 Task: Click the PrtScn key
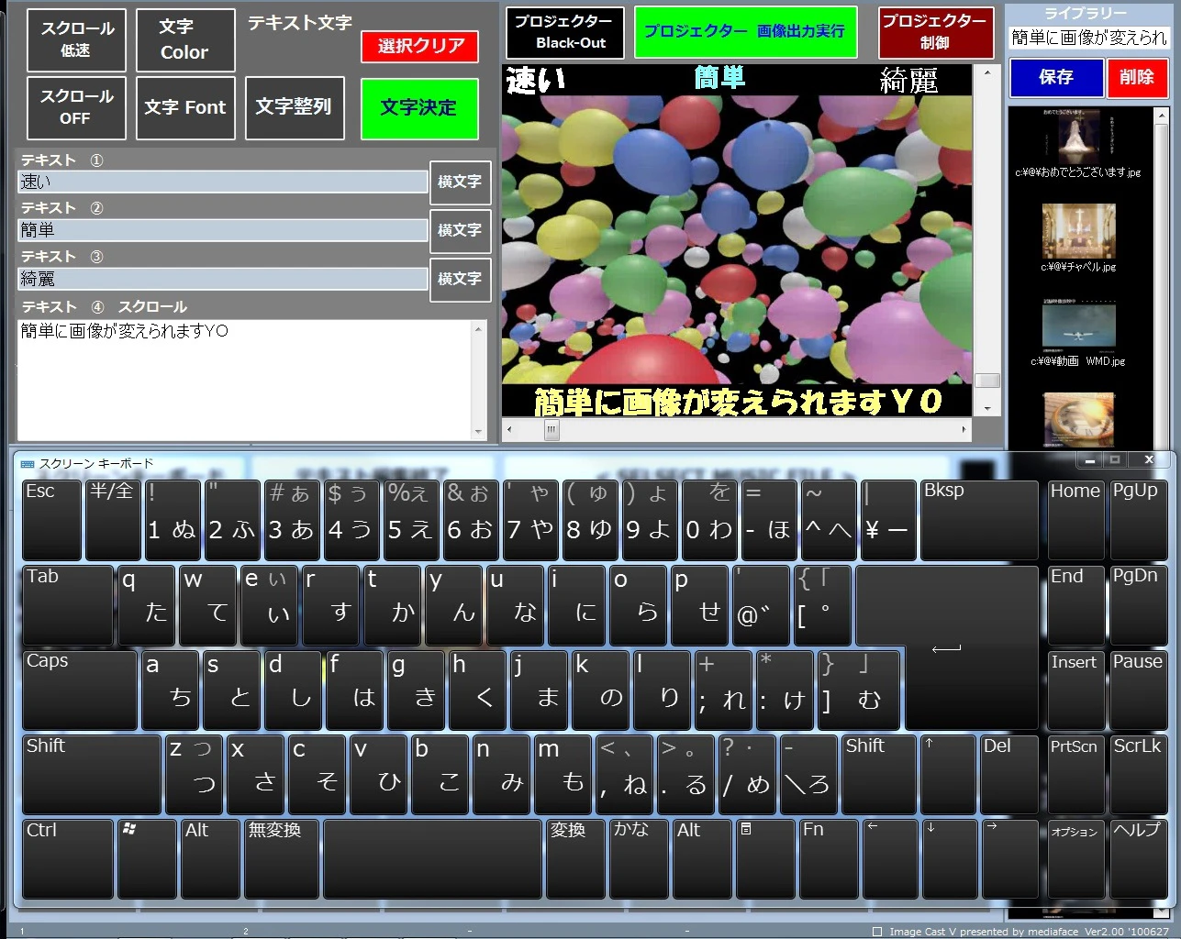coord(1075,774)
